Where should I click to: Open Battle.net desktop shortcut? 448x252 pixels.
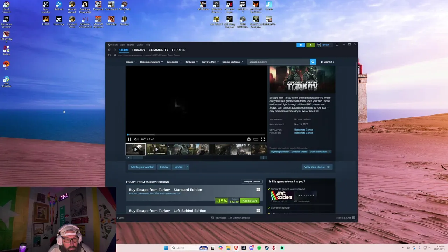59,6
